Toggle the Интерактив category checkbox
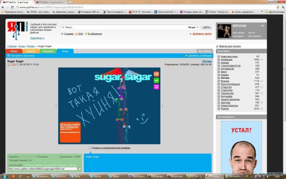286x179 pixels. 219,69
